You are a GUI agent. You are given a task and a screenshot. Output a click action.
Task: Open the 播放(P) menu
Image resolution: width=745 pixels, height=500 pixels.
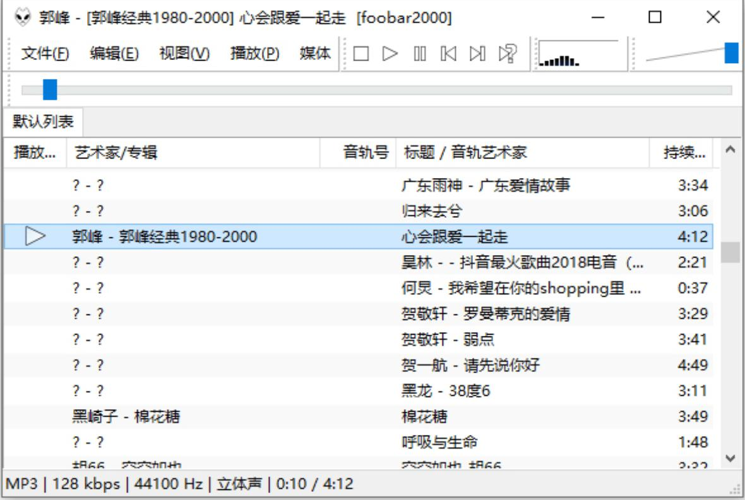pyautogui.click(x=254, y=53)
